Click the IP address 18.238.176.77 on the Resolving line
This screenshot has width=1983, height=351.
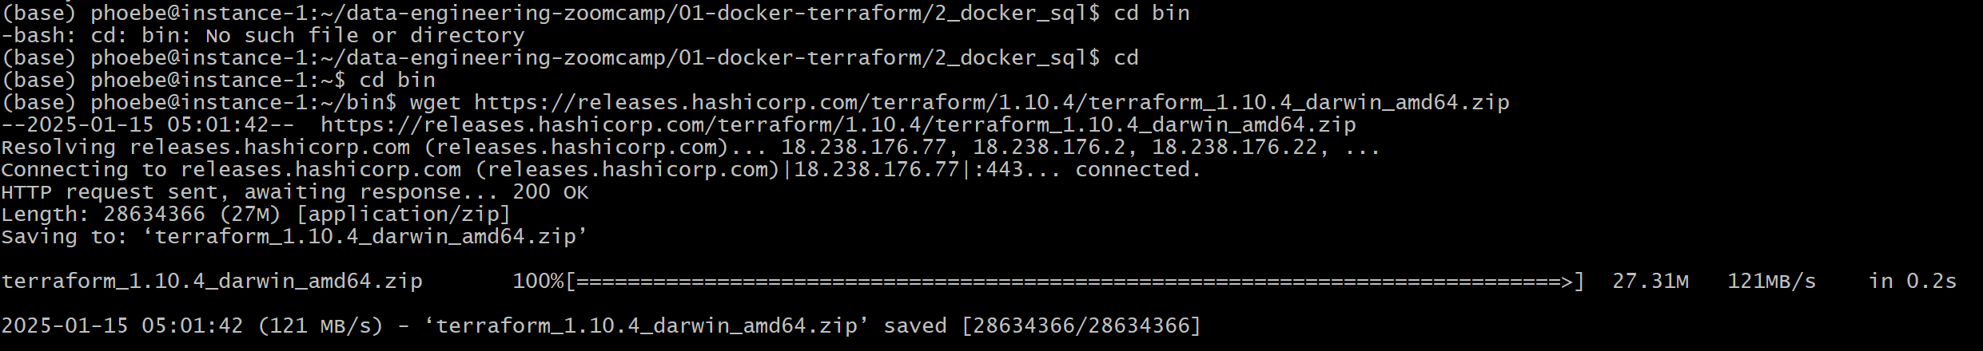point(864,148)
